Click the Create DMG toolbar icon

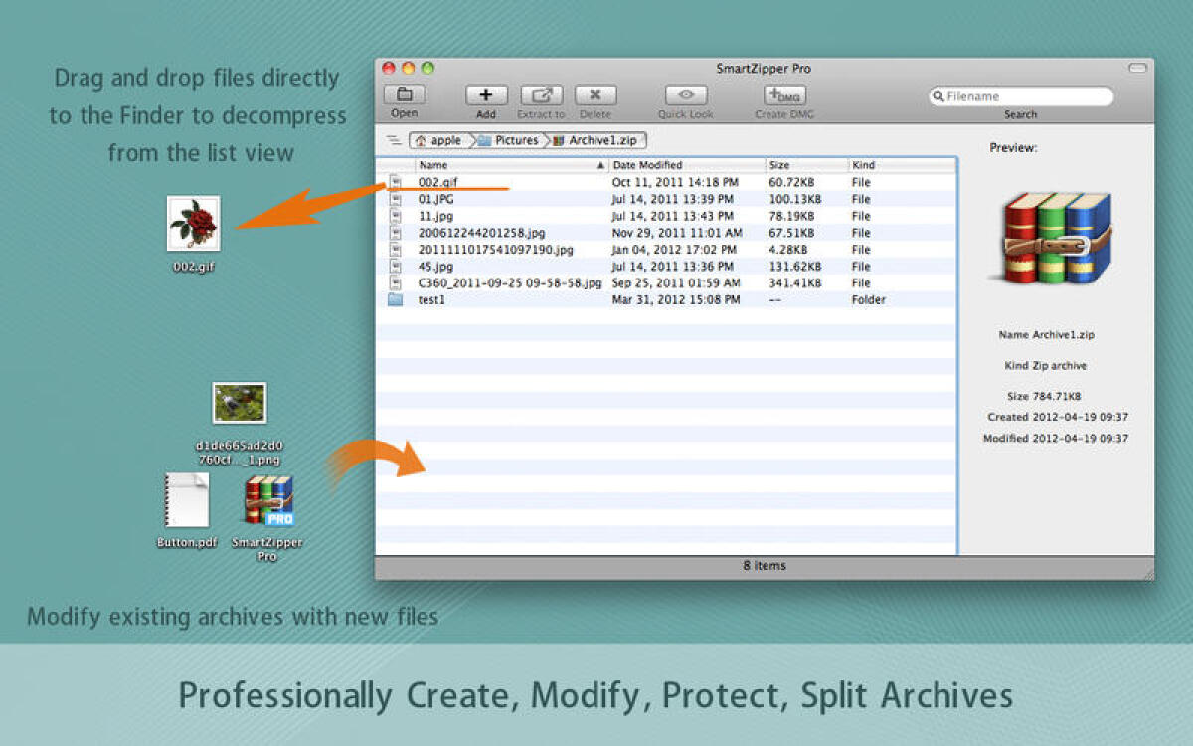click(784, 95)
